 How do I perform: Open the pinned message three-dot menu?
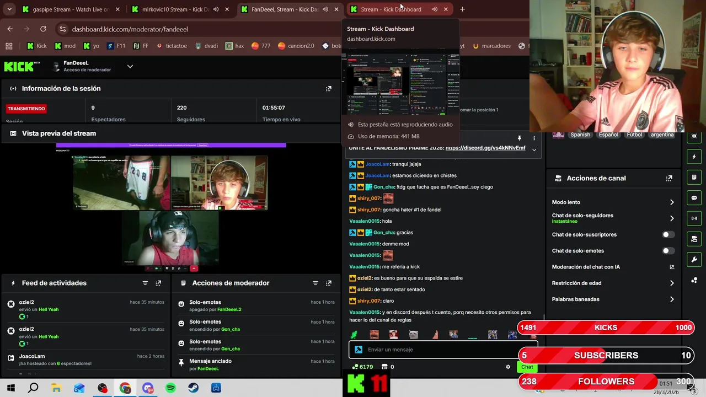click(x=534, y=138)
